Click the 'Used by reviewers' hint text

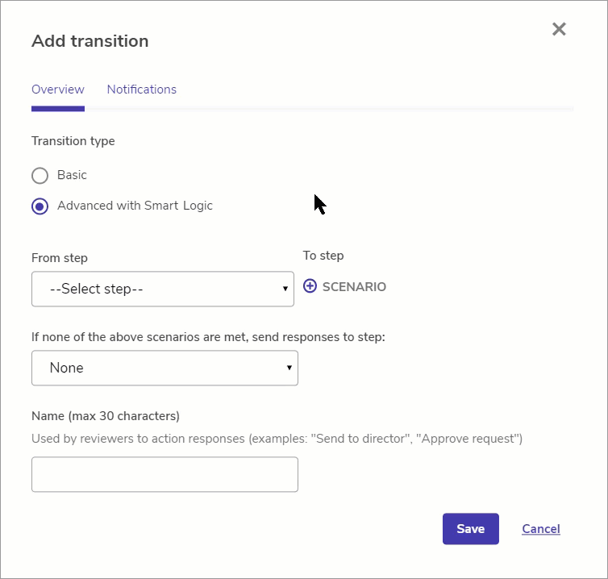277,439
